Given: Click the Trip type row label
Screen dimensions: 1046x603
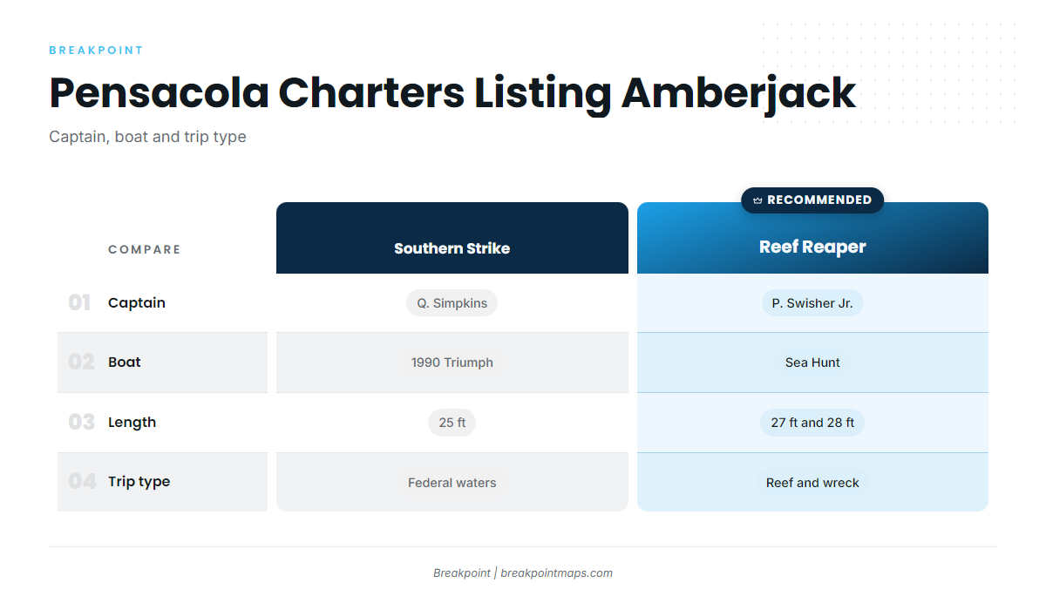Looking at the screenshot, I should [139, 482].
